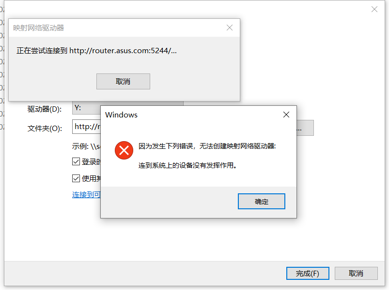Close the outer map drive wizard window
Screen dimensions: 389x290
click(x=374, y=9)
